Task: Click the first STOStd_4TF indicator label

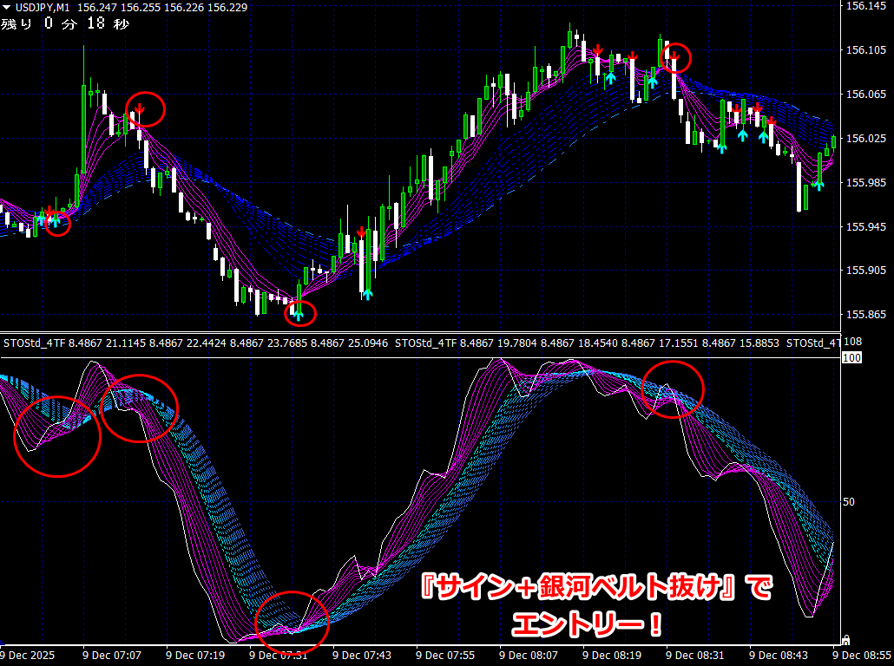Action: [x=35, y=344]
